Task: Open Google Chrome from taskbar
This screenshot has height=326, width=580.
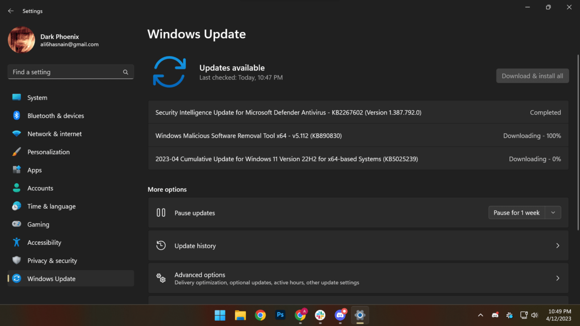Action: pos(260,315)
